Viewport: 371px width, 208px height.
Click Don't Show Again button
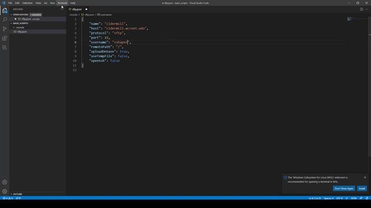[344, 188]
